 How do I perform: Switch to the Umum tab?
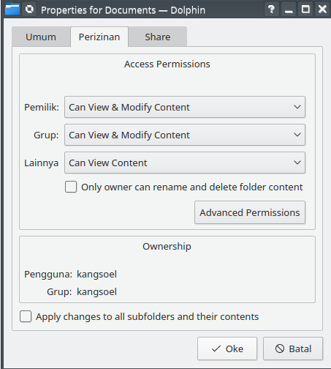tap(41, 37)
